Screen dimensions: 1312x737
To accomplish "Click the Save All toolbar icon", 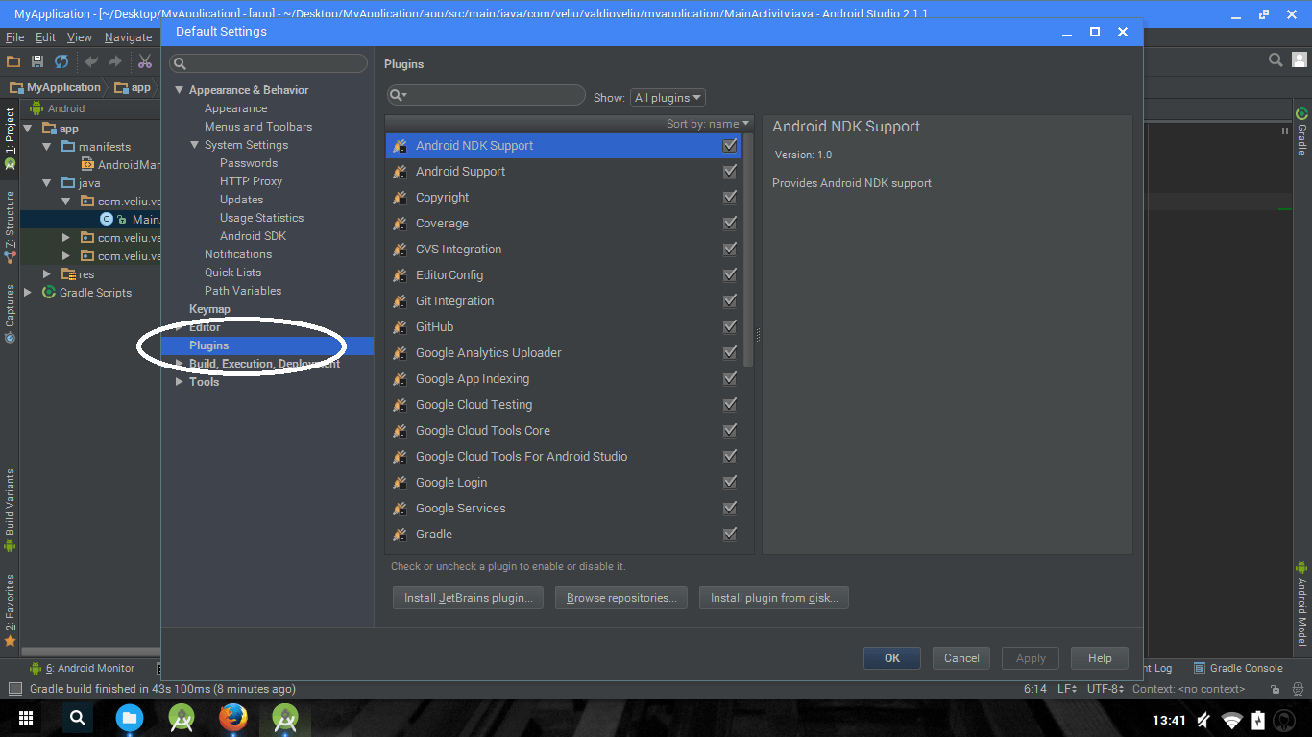I will click(x=36, y=60).
